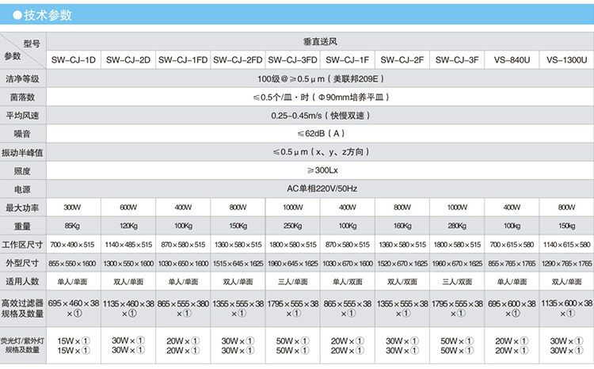
Task: Click the 技术参数 section heading
Action: tap(48, 15)
